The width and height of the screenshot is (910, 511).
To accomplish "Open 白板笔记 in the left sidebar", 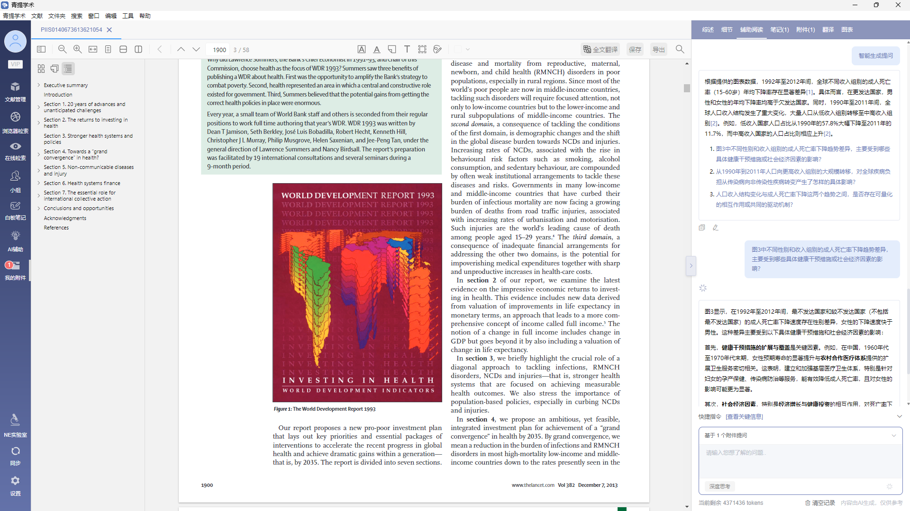I will click(x=15, y=211).
